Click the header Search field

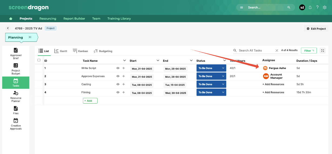click(266, 8)
